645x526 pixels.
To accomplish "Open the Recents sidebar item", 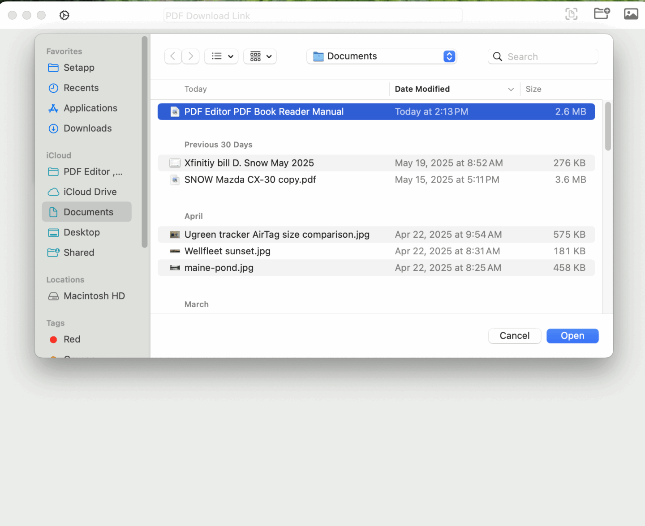I will 81,88.
